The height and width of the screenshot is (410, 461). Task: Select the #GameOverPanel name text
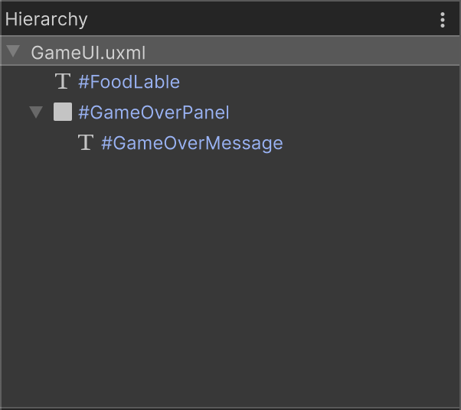click(x=153, y=112)
